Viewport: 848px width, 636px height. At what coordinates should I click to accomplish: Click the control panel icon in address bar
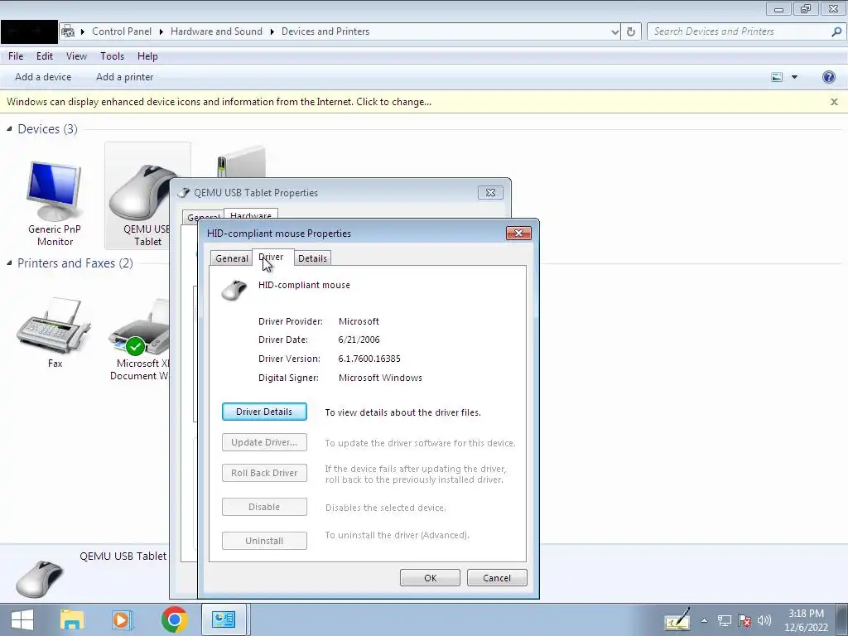68,31
